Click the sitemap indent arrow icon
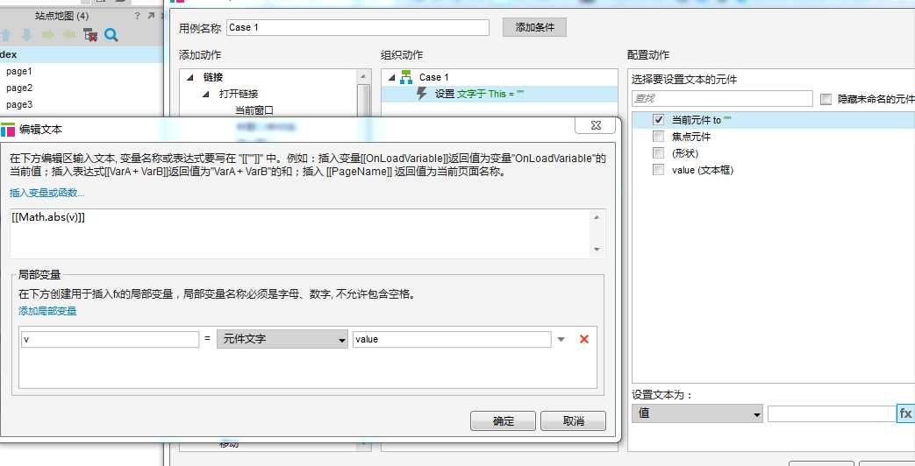 [x=48, y=35]
